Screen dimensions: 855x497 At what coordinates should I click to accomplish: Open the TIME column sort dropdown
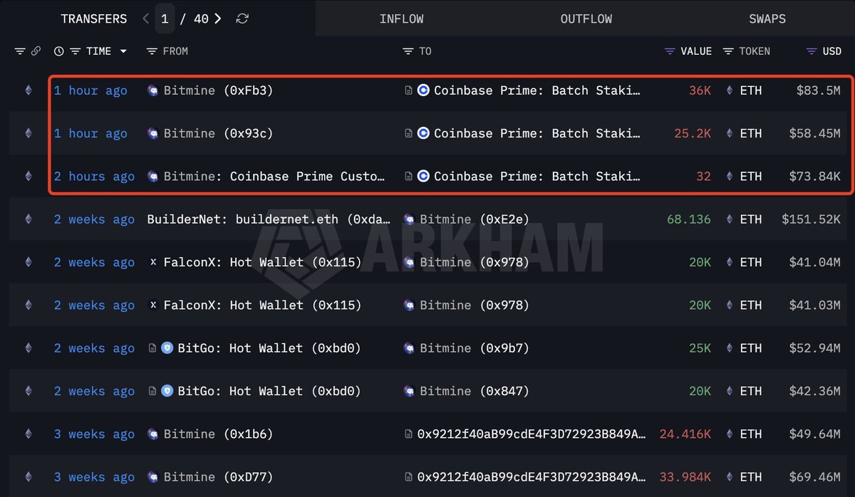(x=123, y=51)
